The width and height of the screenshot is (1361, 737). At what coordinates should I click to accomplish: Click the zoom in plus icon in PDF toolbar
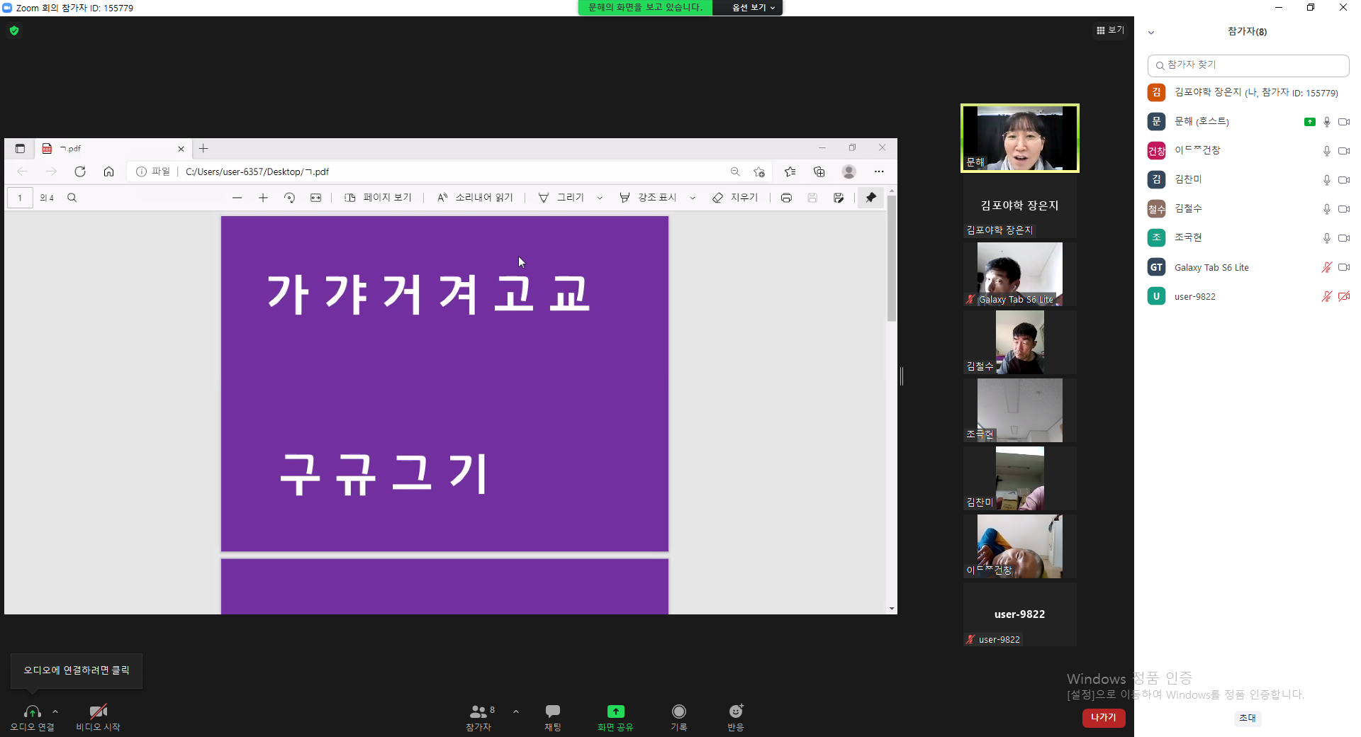263,198
